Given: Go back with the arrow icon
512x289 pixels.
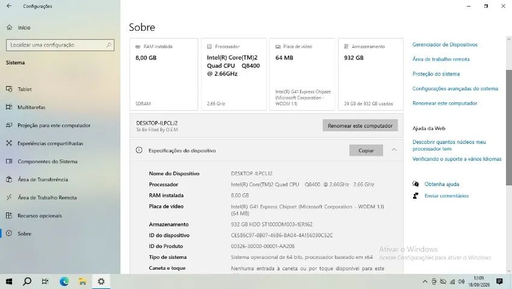Looking at the screenshot, I should [9, 6].
